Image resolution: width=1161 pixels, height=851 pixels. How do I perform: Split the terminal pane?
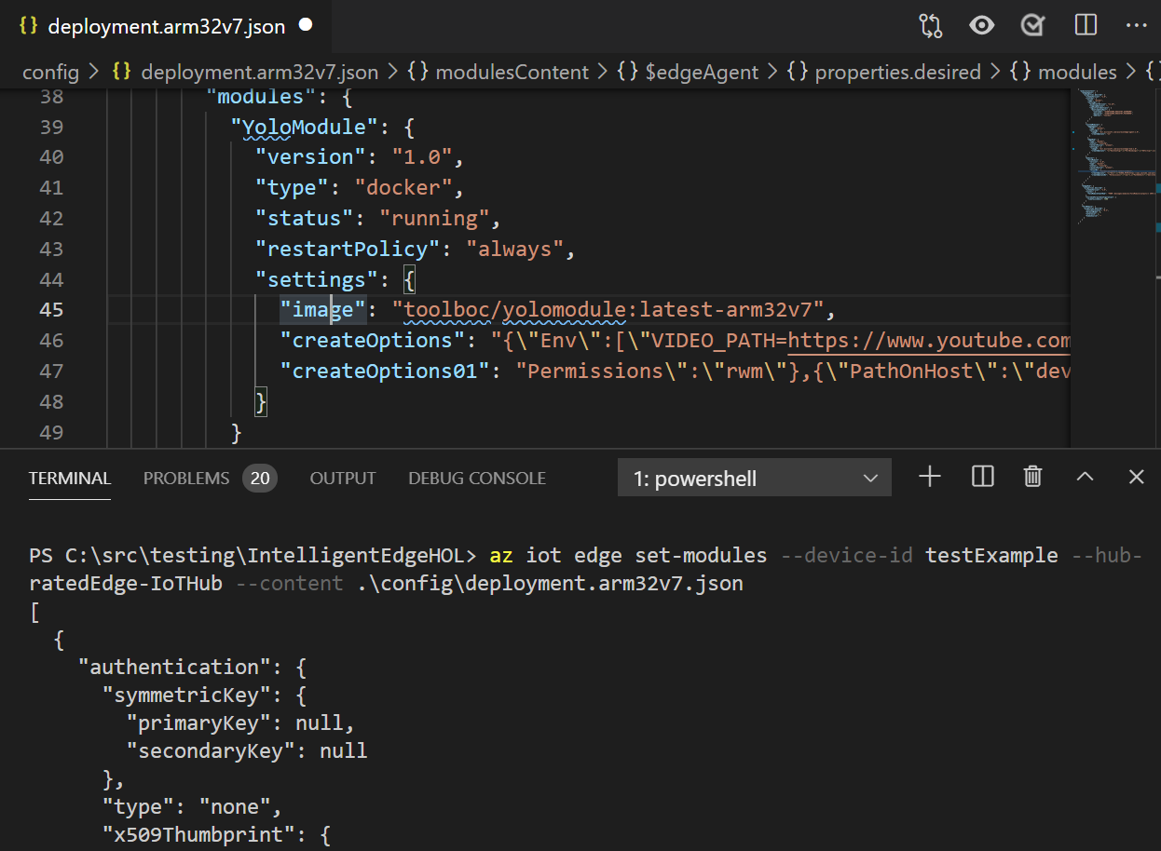tap(982, 478)
